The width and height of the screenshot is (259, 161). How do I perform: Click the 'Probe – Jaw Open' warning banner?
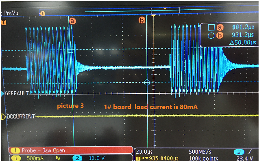point(71,150)
